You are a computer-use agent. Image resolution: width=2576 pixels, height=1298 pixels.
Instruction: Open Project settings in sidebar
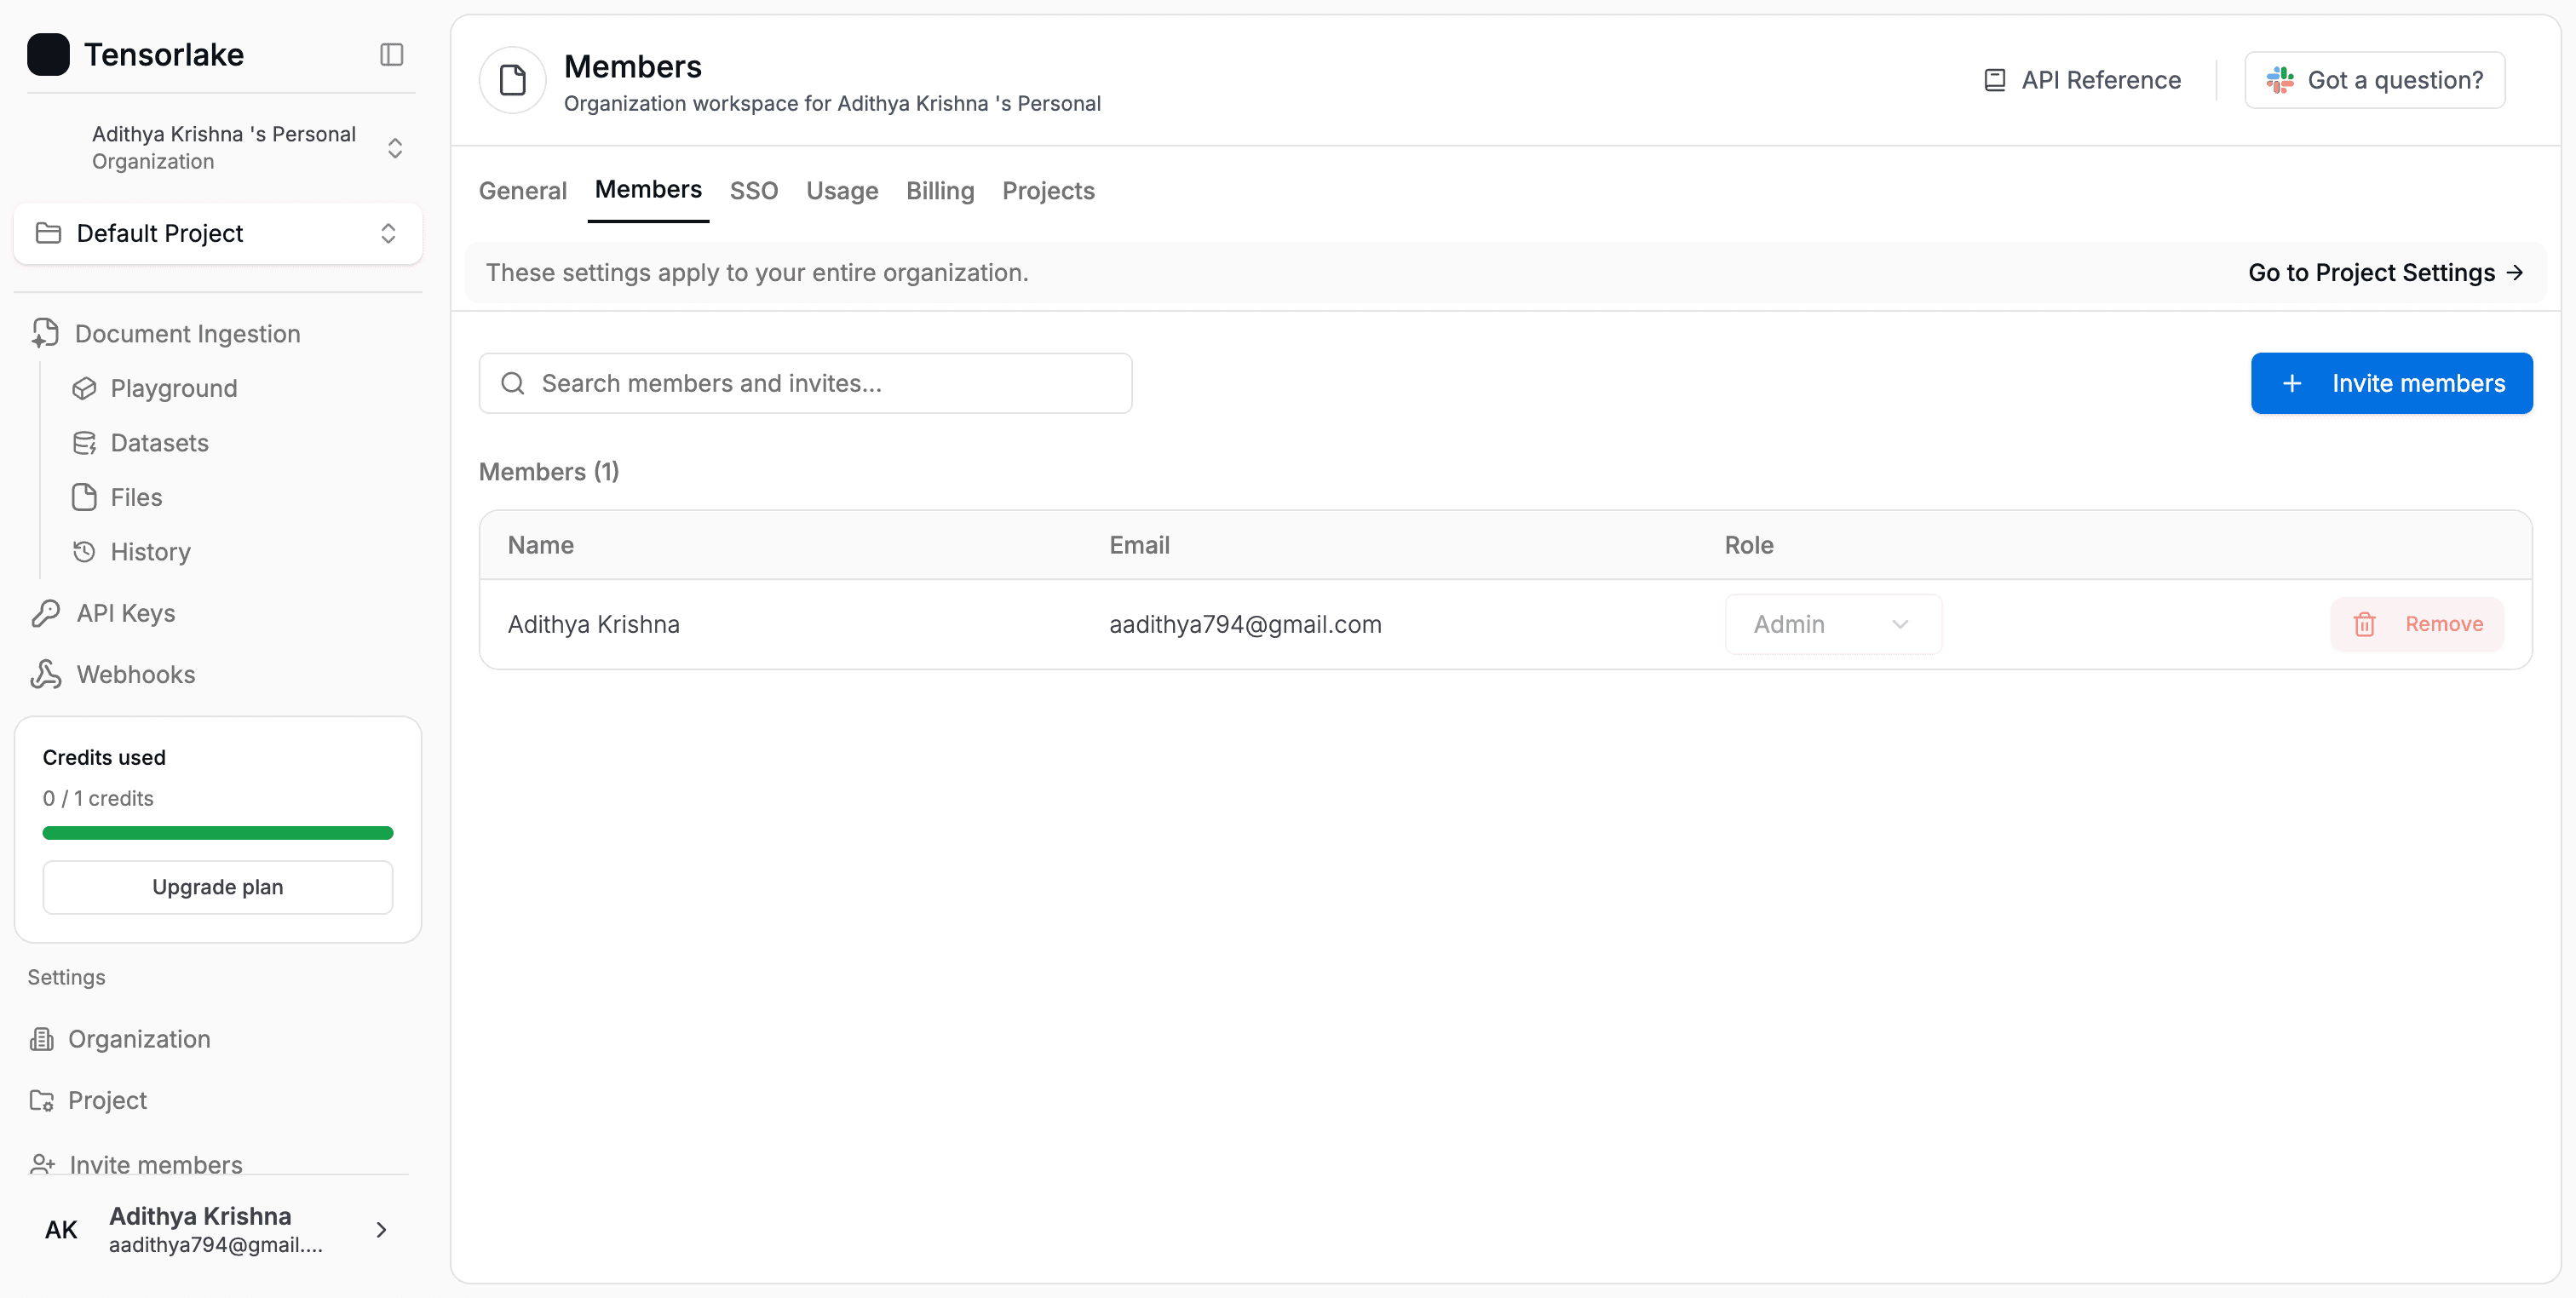[x=107, y=1100]
